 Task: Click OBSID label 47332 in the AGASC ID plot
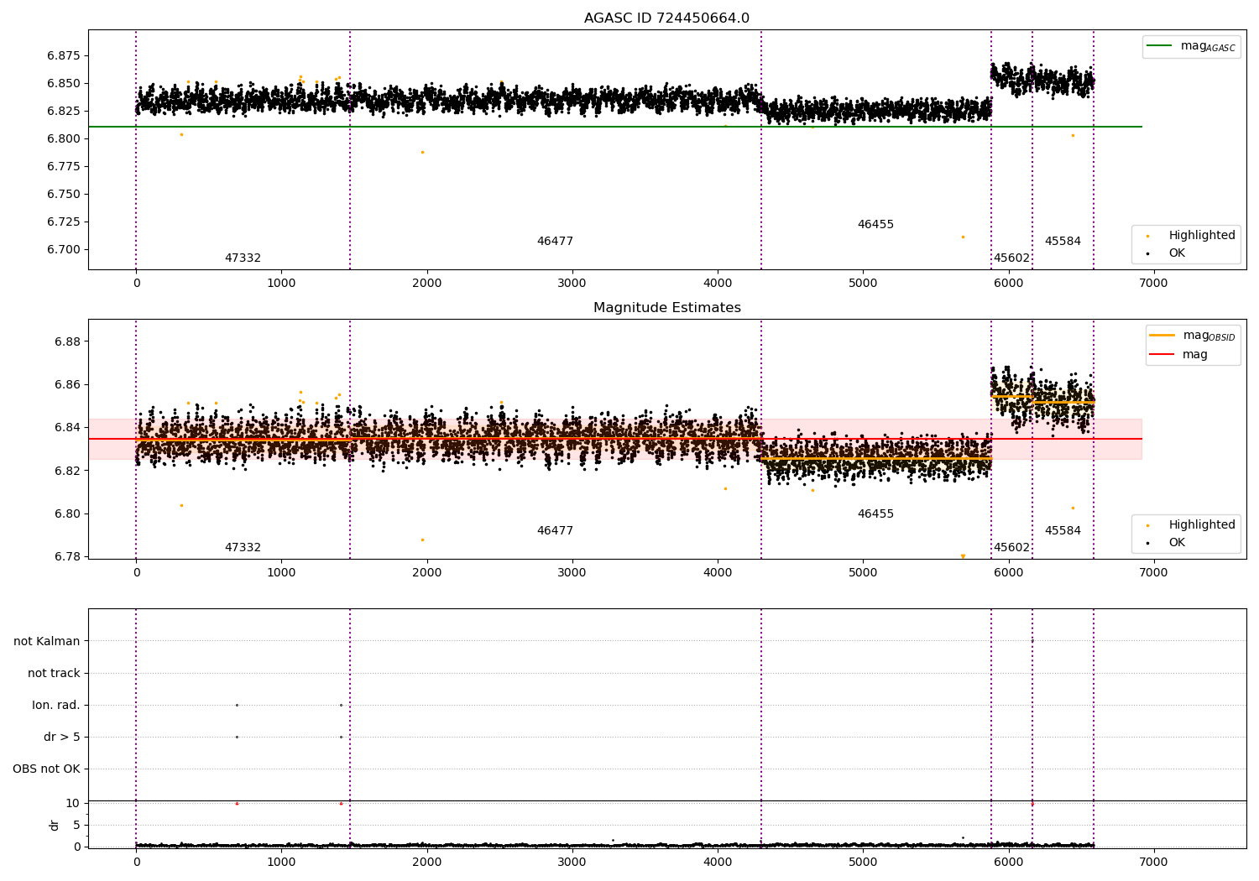pyautogui.click(x=243, y=258)
